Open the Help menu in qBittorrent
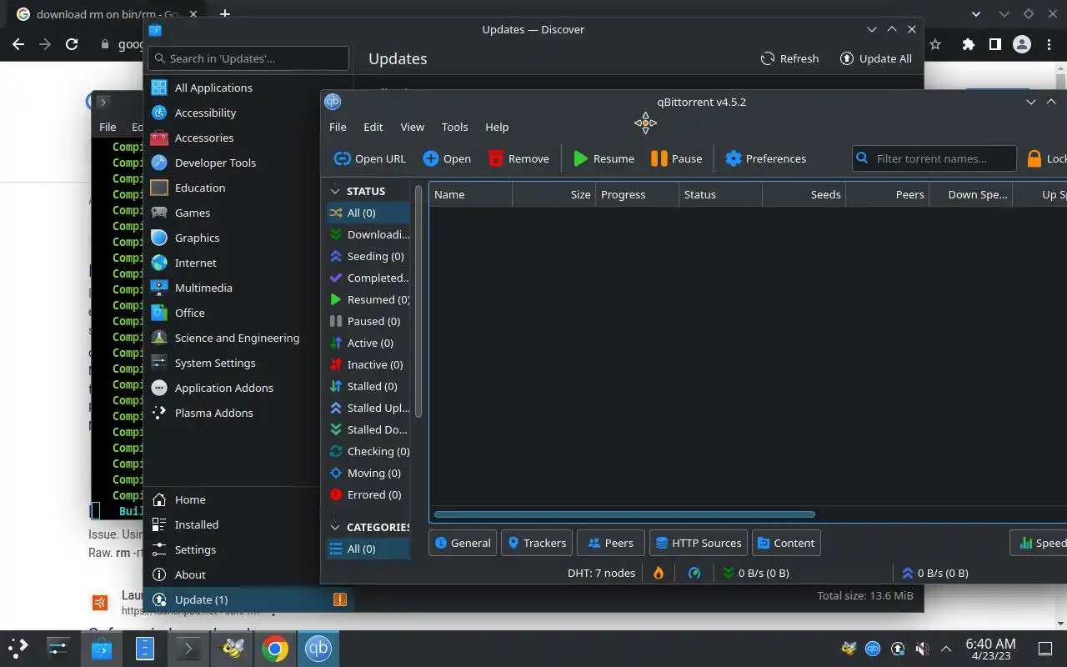 click(x=497, y=127)
